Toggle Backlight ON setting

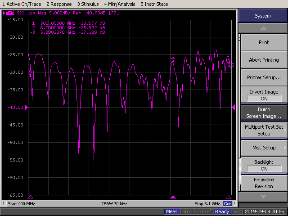click(264, 165)
